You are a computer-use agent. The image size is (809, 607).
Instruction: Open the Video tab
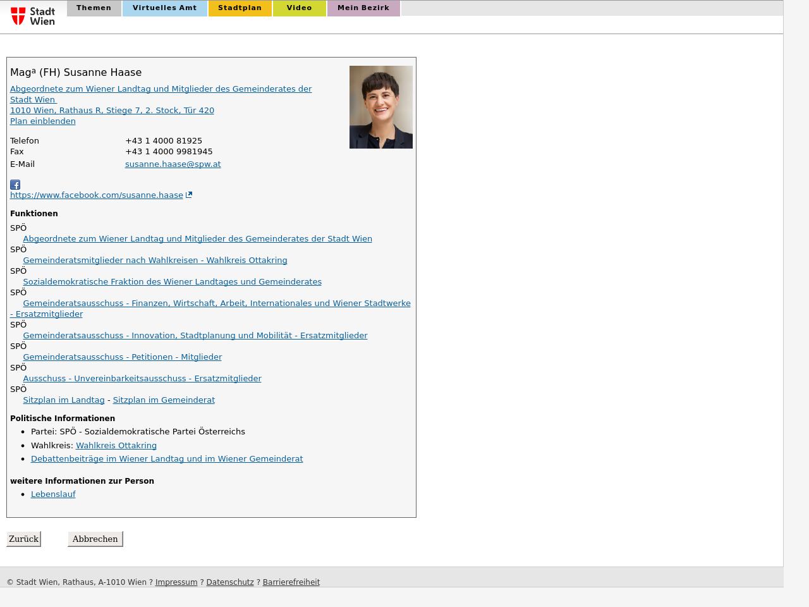300,8
